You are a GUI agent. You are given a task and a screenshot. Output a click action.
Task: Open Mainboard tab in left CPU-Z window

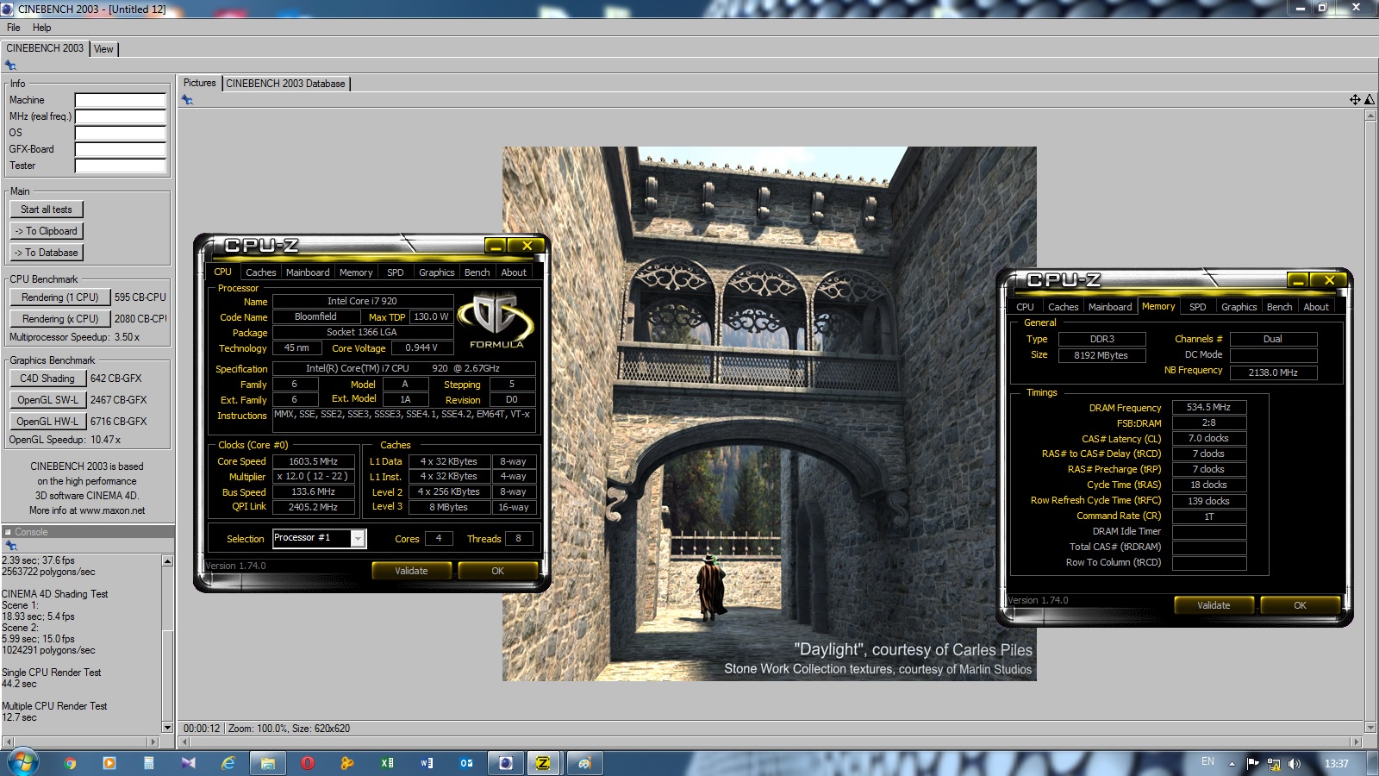pos(308,272)
